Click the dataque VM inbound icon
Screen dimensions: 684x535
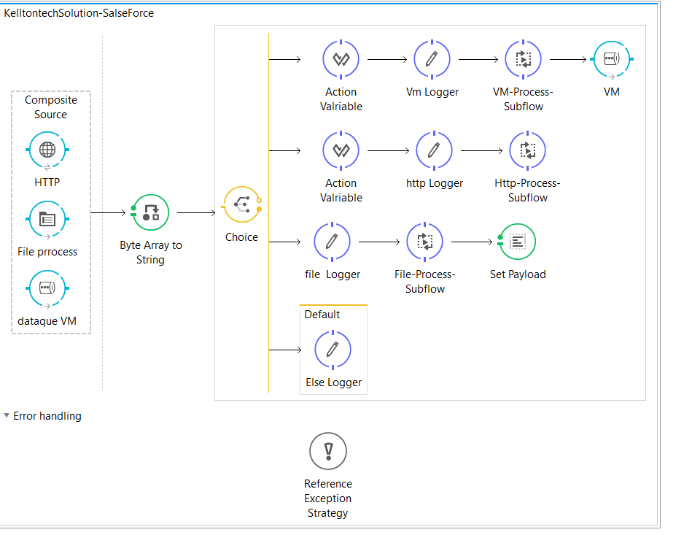(47, 288)
